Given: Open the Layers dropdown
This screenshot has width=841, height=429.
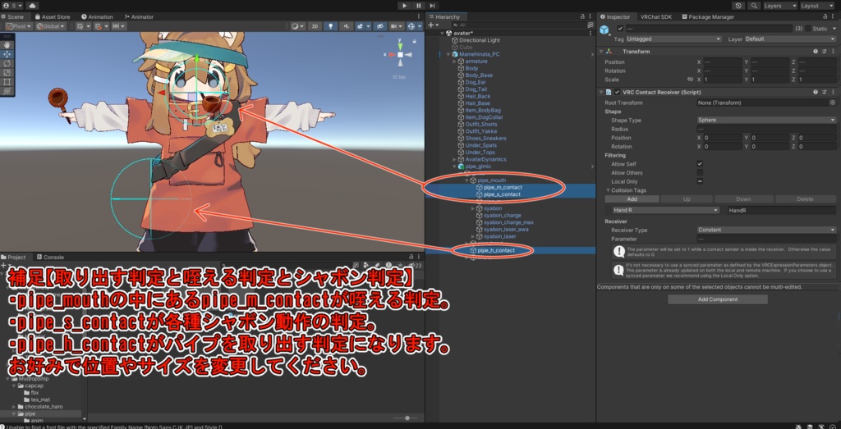Looking at the screenshot, I should 780,6.
